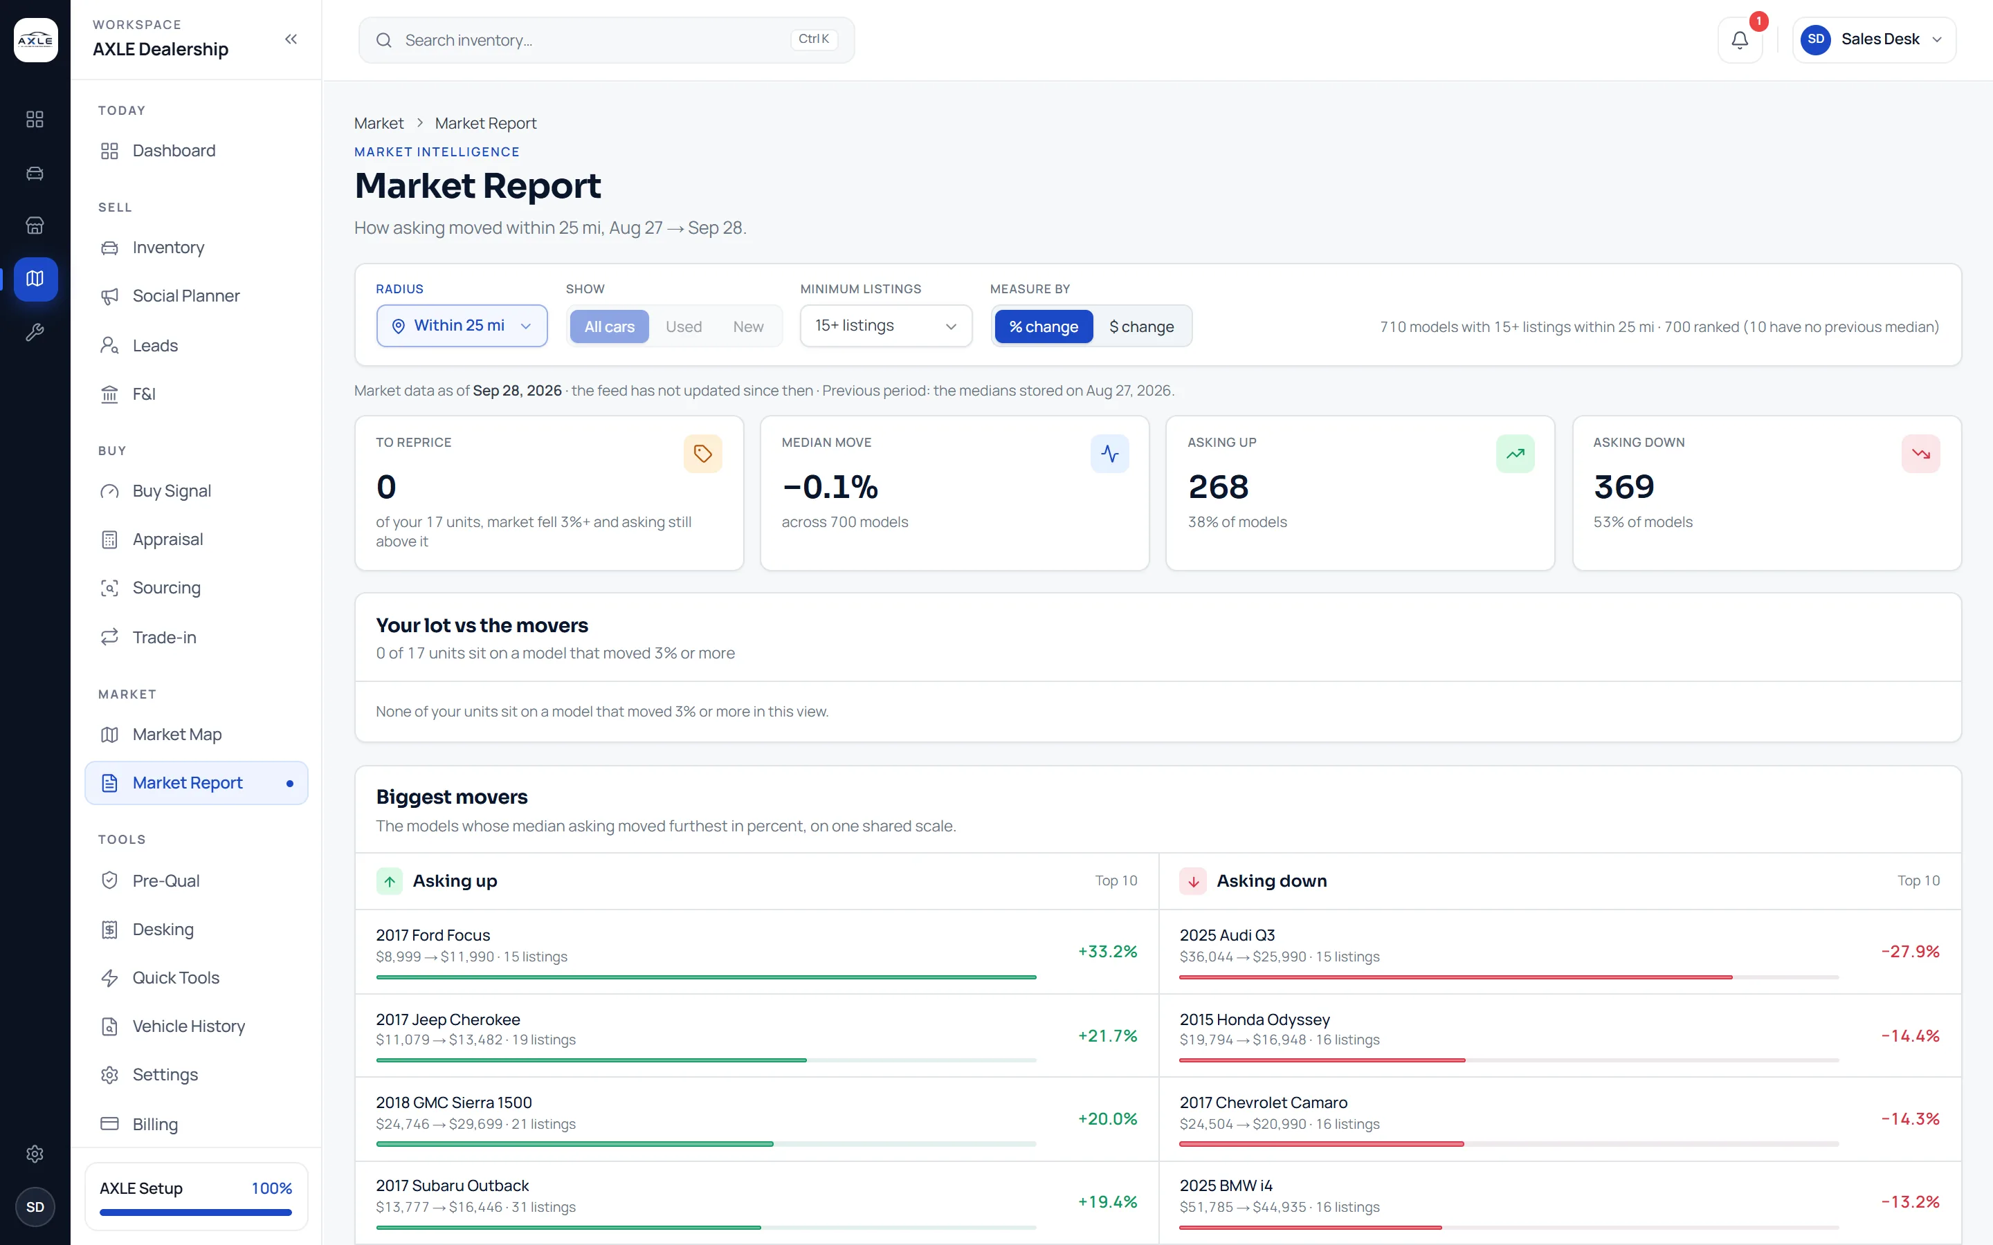Open the car icon in the left rail

coord(35,173)
